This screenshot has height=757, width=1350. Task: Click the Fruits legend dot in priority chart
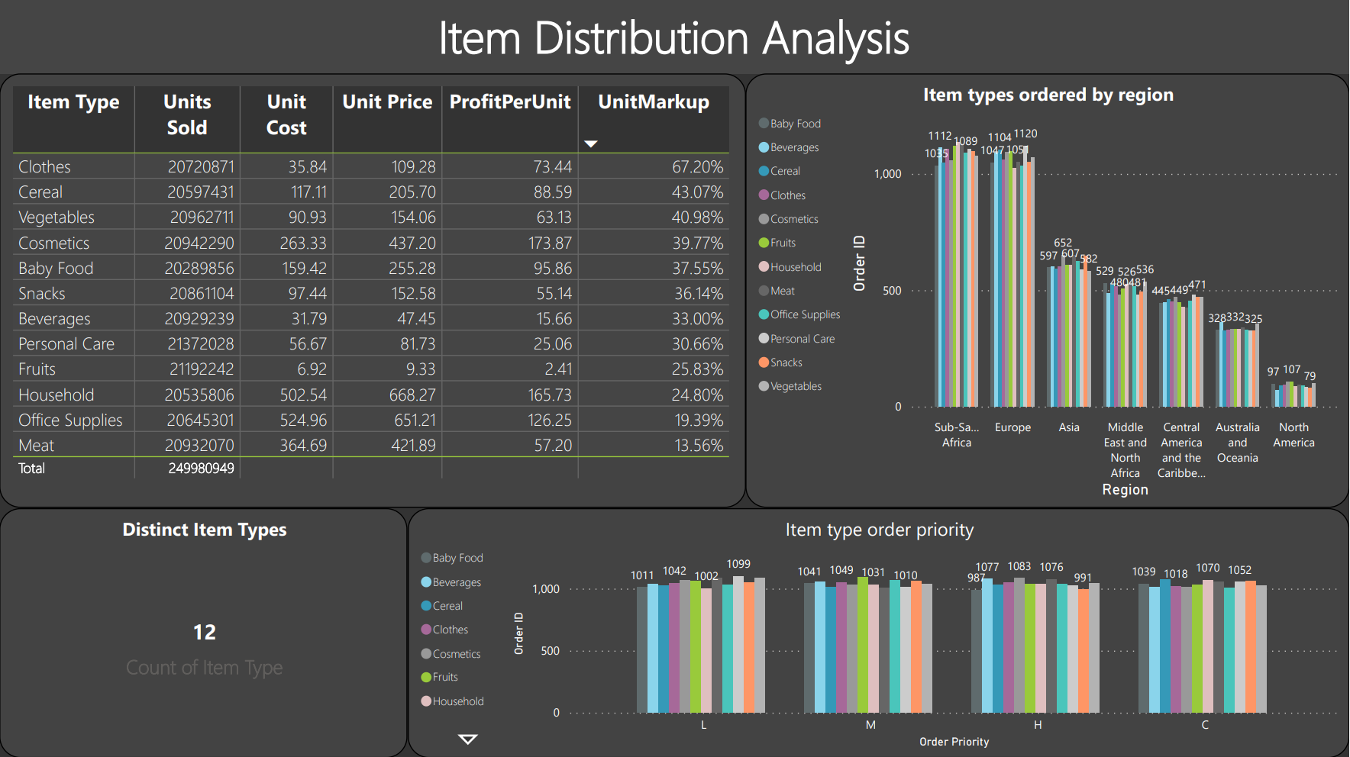(x=427, y=676)
